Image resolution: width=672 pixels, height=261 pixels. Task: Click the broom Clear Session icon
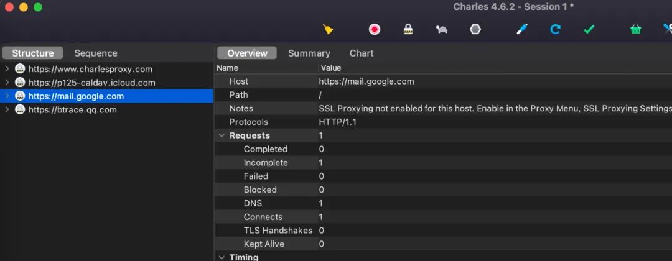coord(328,29)
